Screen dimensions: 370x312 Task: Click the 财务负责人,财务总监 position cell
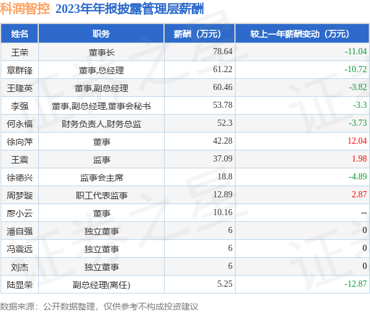point(102,124)
